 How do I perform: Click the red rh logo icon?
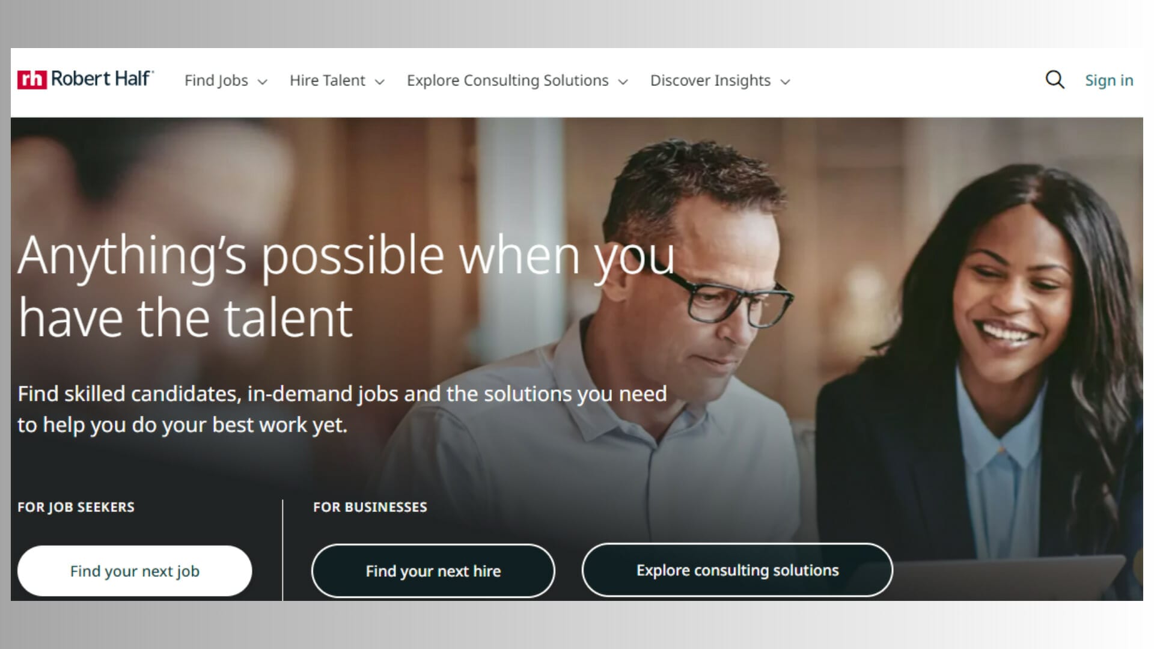[x=32, y=79]
